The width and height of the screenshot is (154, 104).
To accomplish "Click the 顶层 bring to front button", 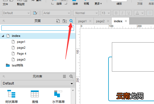I will (x=140, y=4).
